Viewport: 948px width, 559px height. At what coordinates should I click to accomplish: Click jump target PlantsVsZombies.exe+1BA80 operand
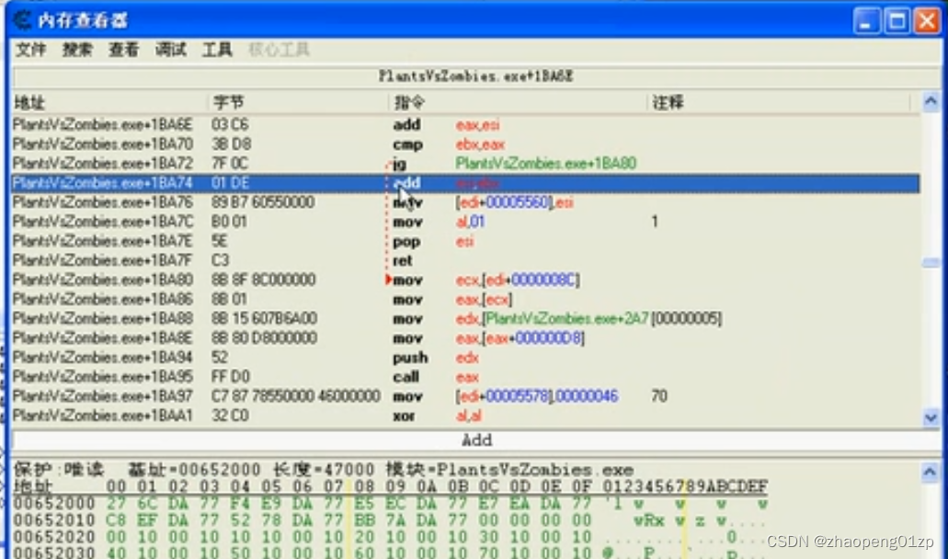[545, 163]
